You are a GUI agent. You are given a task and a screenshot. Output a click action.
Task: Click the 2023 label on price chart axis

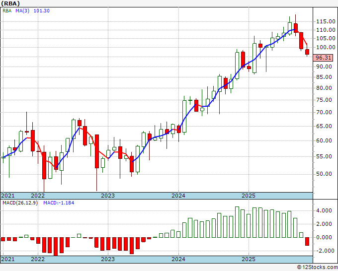[108, 196]
